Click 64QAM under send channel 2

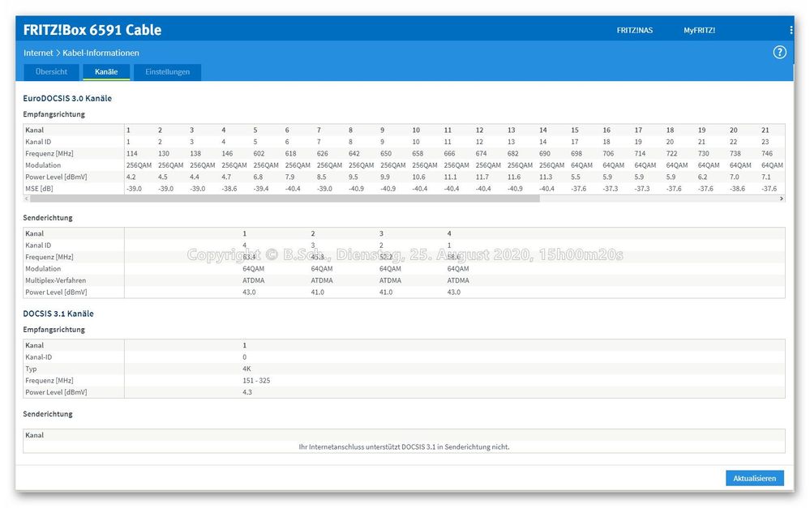[322, 268]
